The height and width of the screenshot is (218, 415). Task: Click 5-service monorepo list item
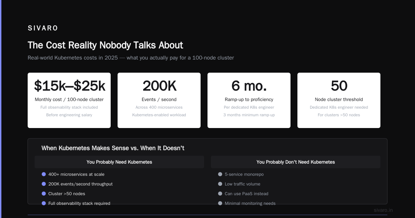click(x=244, y=174)
